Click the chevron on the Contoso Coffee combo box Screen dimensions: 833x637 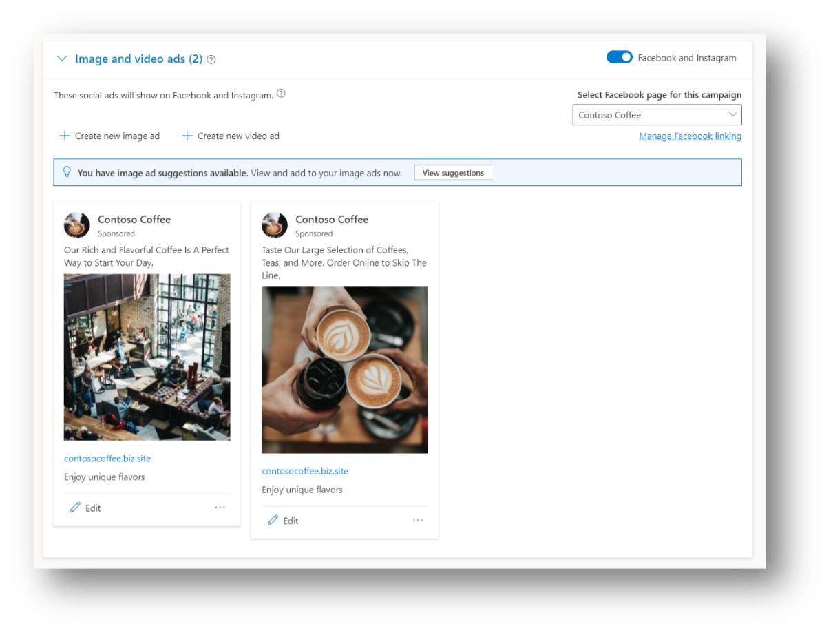(732, 114)
